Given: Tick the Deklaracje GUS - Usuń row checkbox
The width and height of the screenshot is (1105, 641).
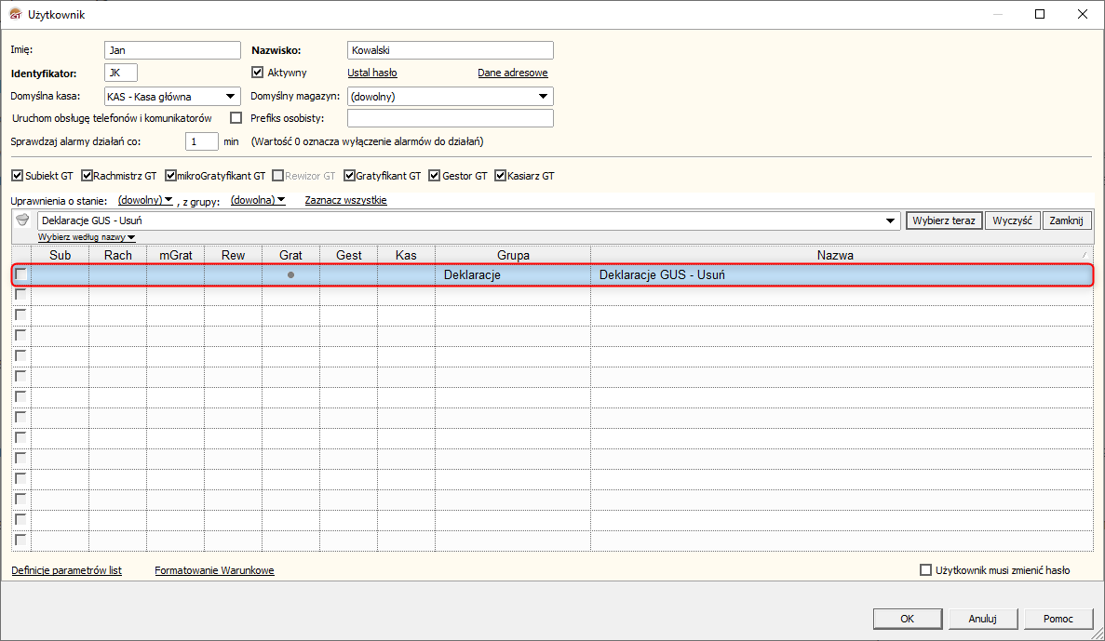Looking at the screenshot, I should (21, 274).
